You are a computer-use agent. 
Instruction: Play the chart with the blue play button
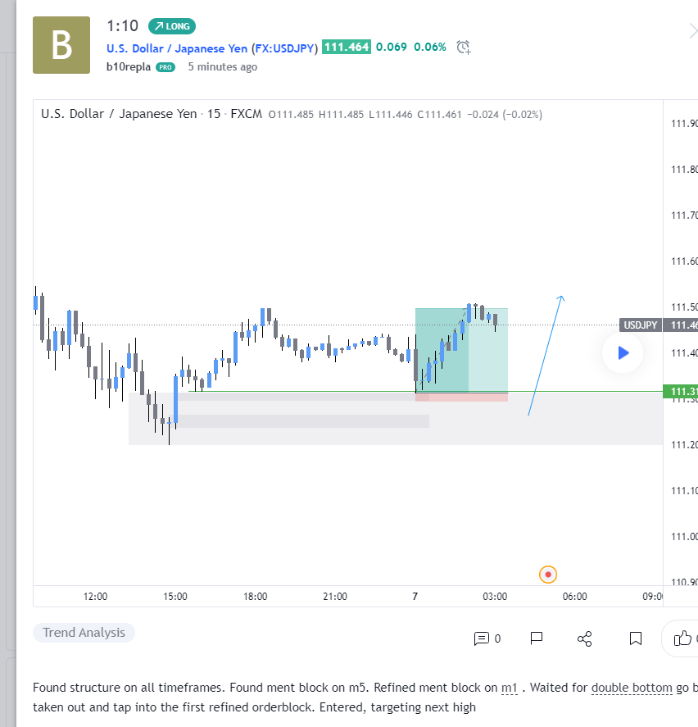pyautogui.click(x=623, y=352)
